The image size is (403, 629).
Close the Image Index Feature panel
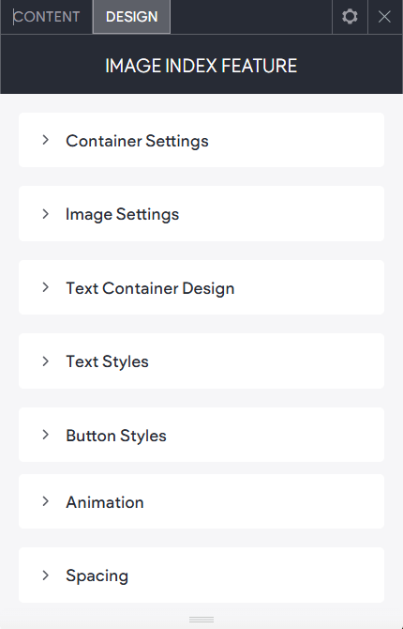tap(384, 17)
